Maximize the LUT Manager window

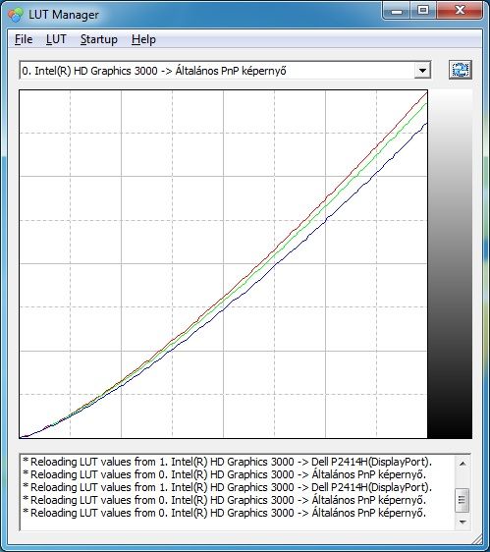point(423,10)
